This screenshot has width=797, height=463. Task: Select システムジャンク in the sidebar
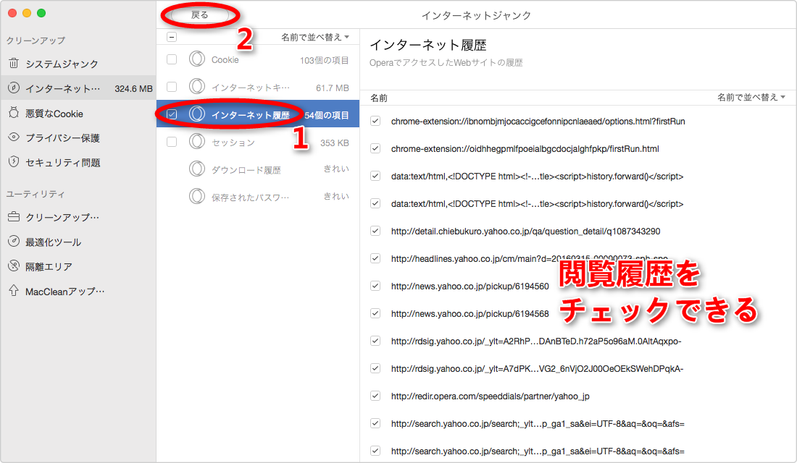coord(62,64)
